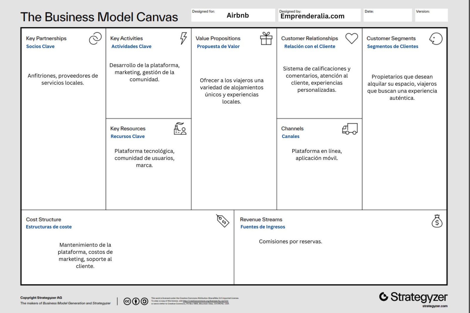The height and width of the screenshot is (313, 470).
Task: Click the Customer Relationships heart icon
Action: click(x=352, y=38)
